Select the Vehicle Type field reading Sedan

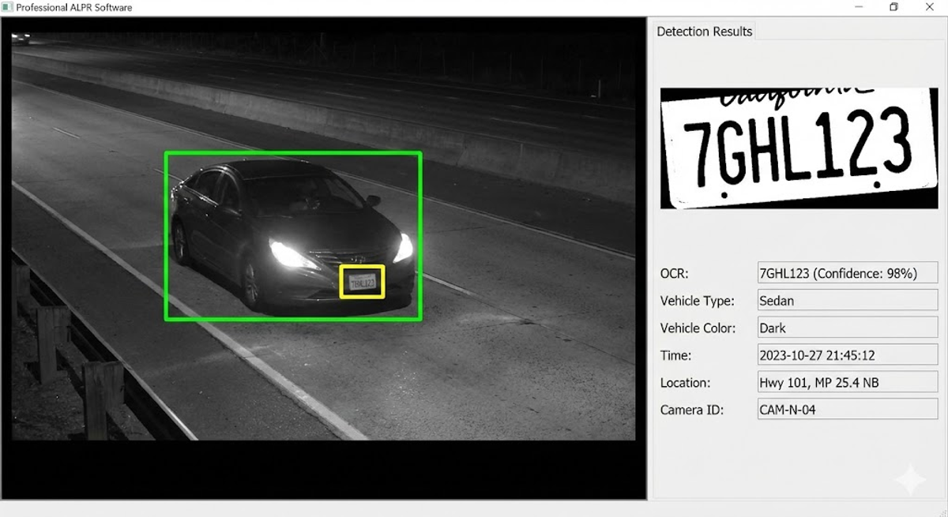848,301
